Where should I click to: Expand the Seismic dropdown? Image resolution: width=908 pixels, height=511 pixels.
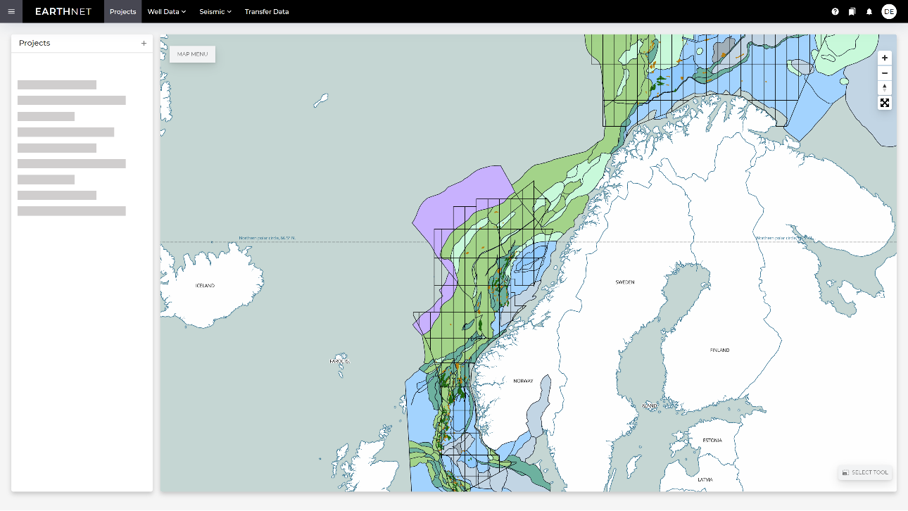click(214, 11)
